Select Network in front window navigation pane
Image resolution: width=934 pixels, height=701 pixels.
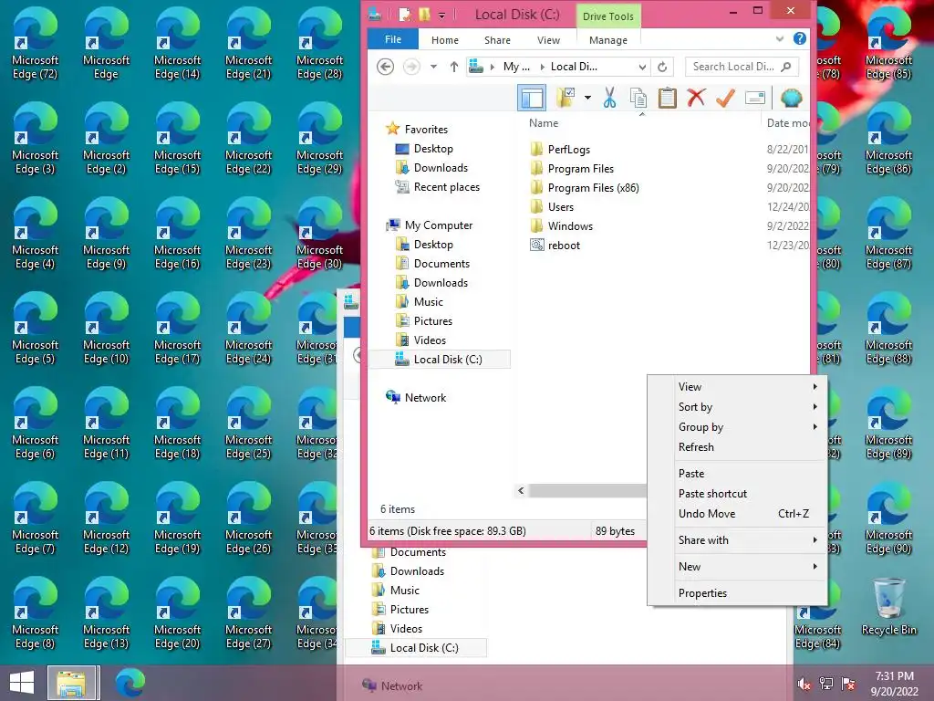click(x=416, y=398)
